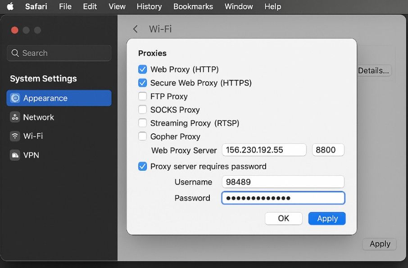
Task: Check Streaming Proxy (RTSP)
Action: (x=142, y=123)
